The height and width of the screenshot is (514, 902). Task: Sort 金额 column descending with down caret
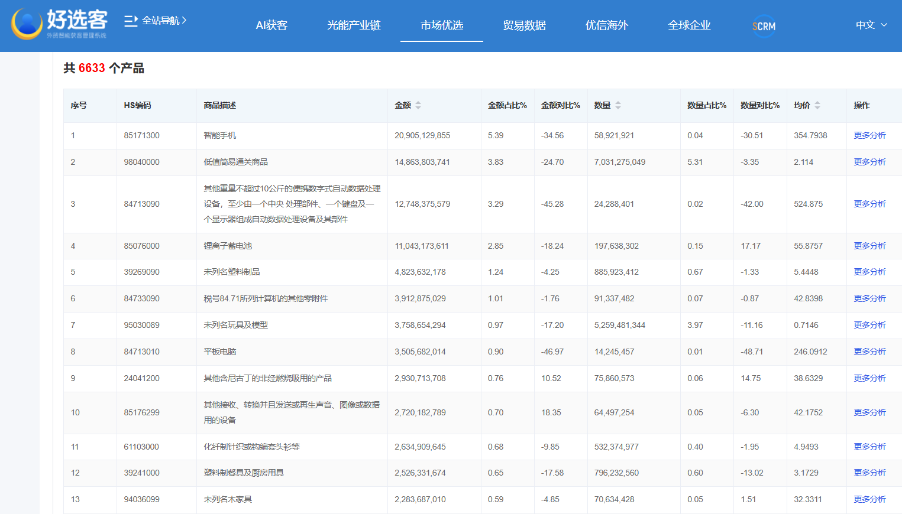click(418, 108)
